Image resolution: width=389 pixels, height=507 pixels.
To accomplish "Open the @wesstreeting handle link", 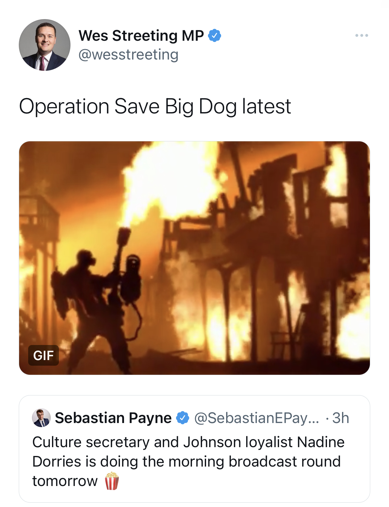I will pyautogui.click(x=128, y=55).
